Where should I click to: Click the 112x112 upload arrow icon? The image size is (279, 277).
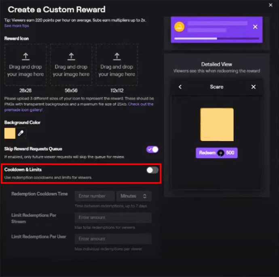pyautogui.click(x=117, y=56)
